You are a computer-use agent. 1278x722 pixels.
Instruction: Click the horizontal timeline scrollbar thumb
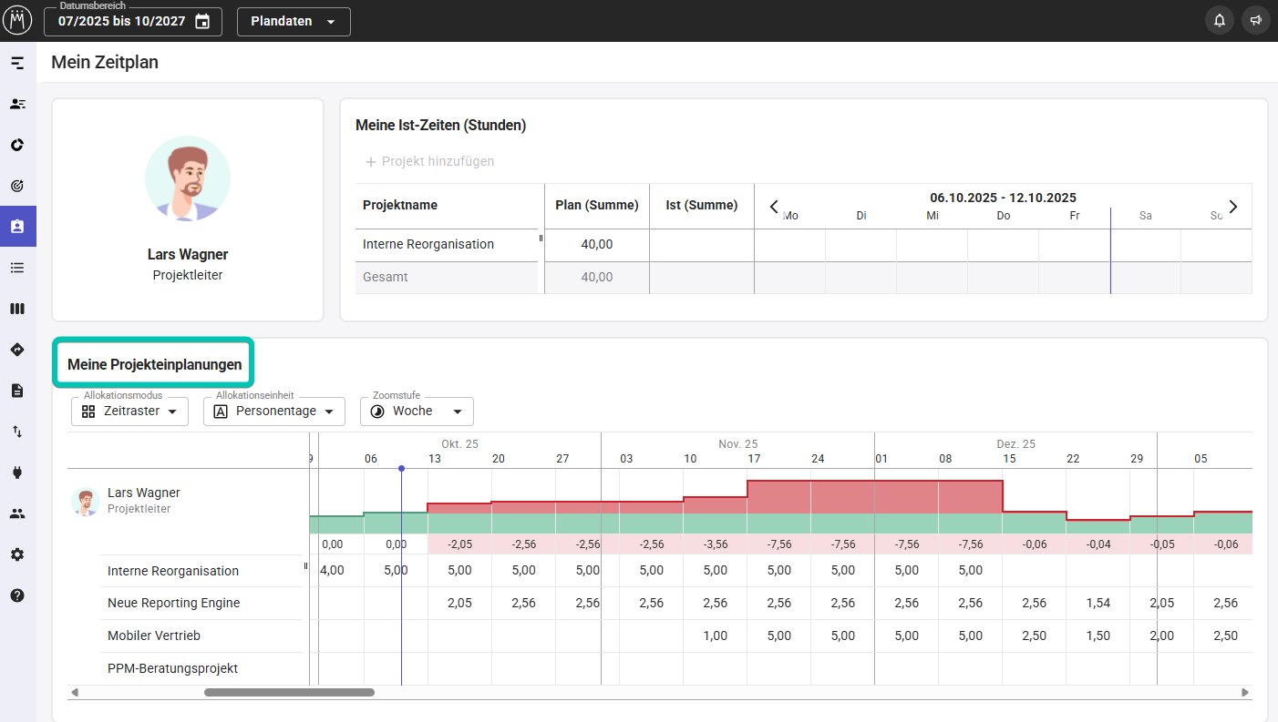click(x=289, y=693)
